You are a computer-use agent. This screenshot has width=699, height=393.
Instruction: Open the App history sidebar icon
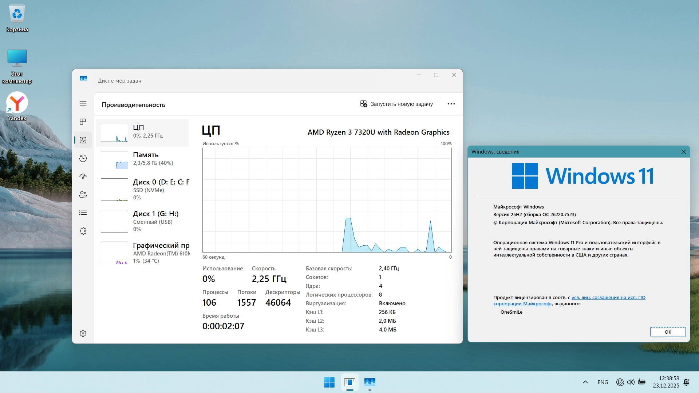tap(83, 158)
